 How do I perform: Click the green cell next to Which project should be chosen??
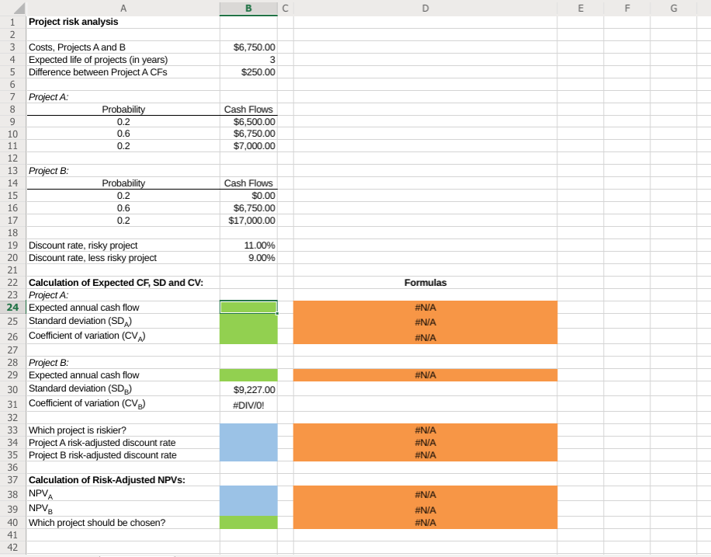click(248, 522)
